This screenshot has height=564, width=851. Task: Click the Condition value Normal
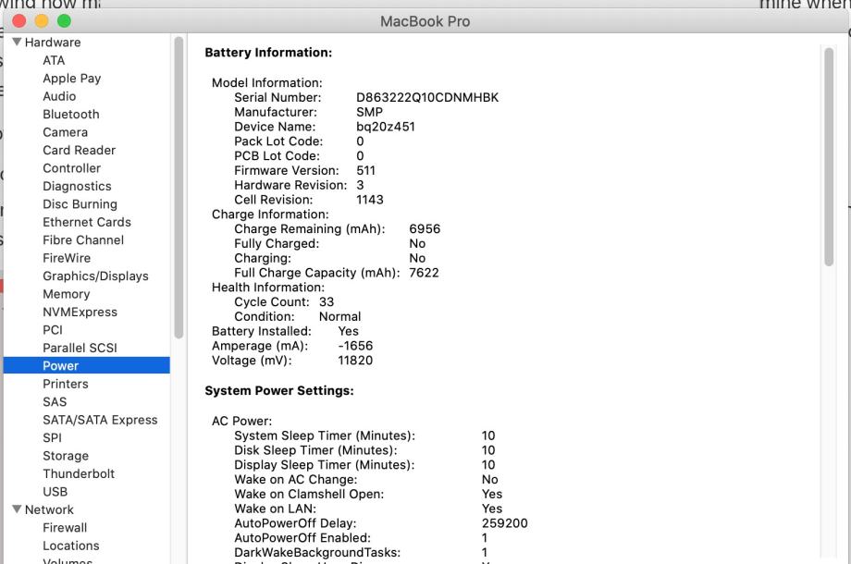click(x=339, y=317)
